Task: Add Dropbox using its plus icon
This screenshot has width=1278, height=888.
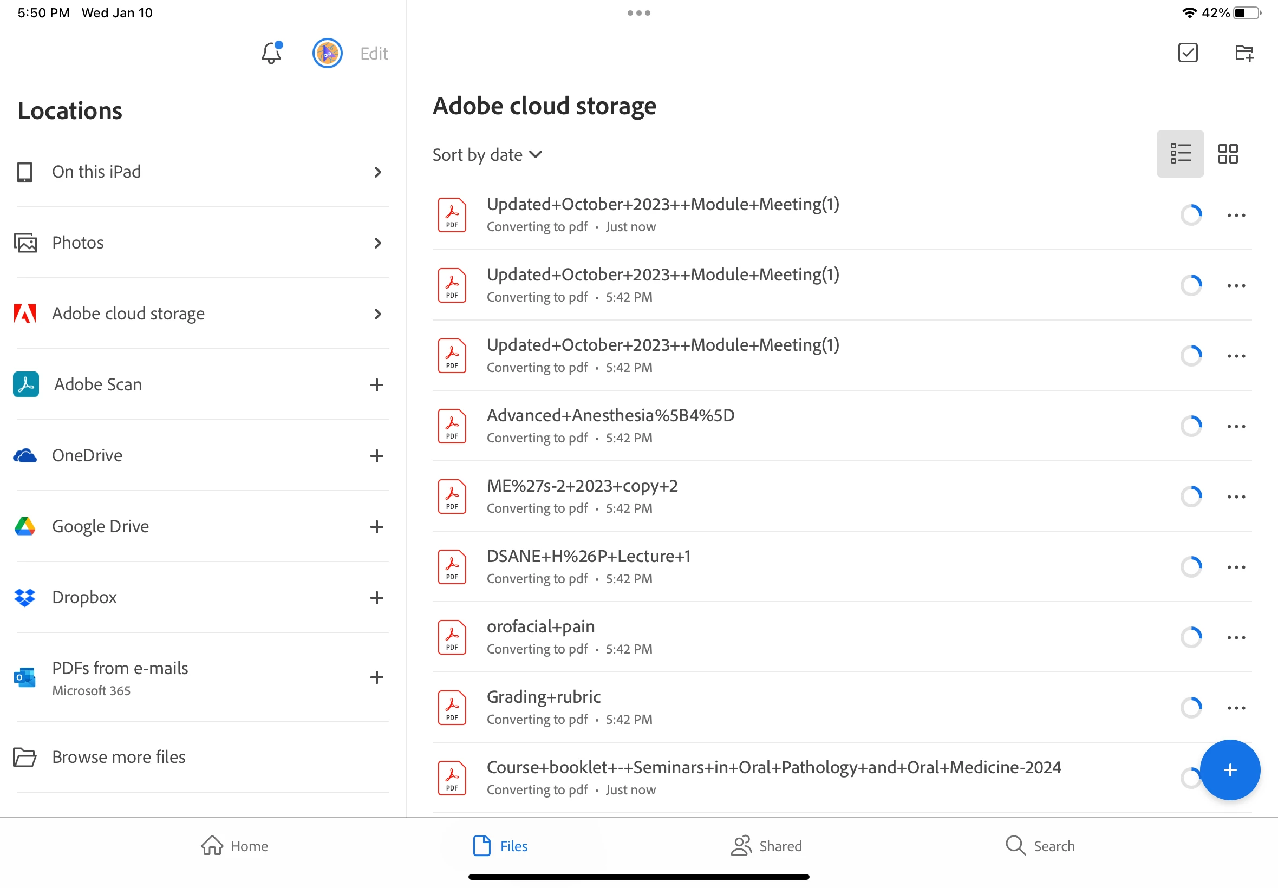Action: [x=377, y=598]
